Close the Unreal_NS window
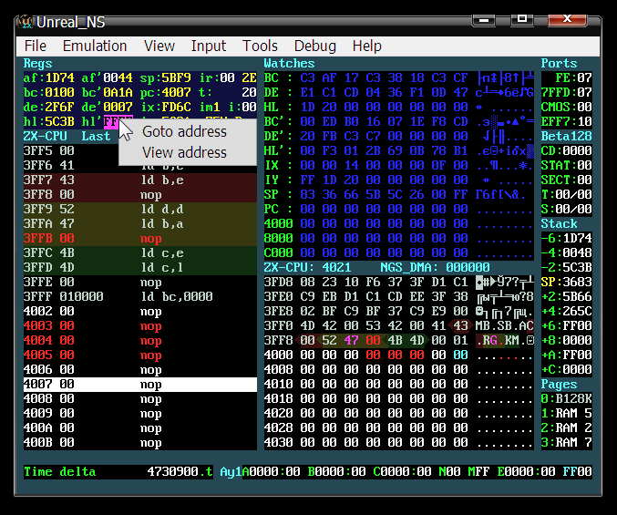617x515 pixels. pos(567,19)
